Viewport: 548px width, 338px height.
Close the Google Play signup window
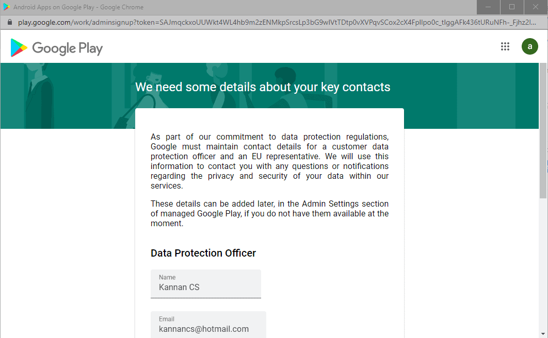536,7
